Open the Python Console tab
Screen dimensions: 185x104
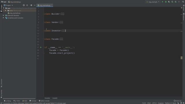point(44,101)
